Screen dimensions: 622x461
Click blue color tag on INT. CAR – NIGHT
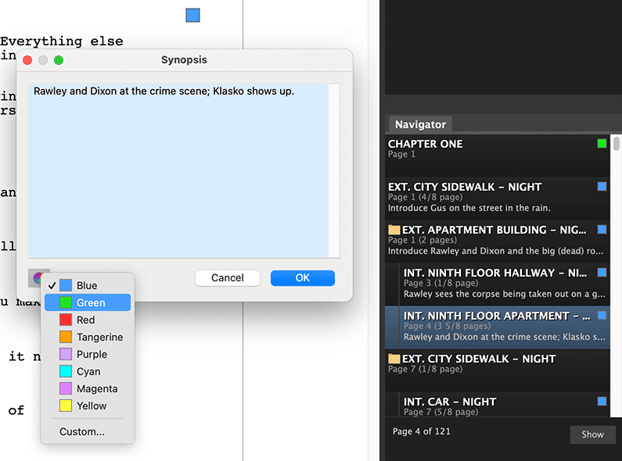click(x=602, y=401)
